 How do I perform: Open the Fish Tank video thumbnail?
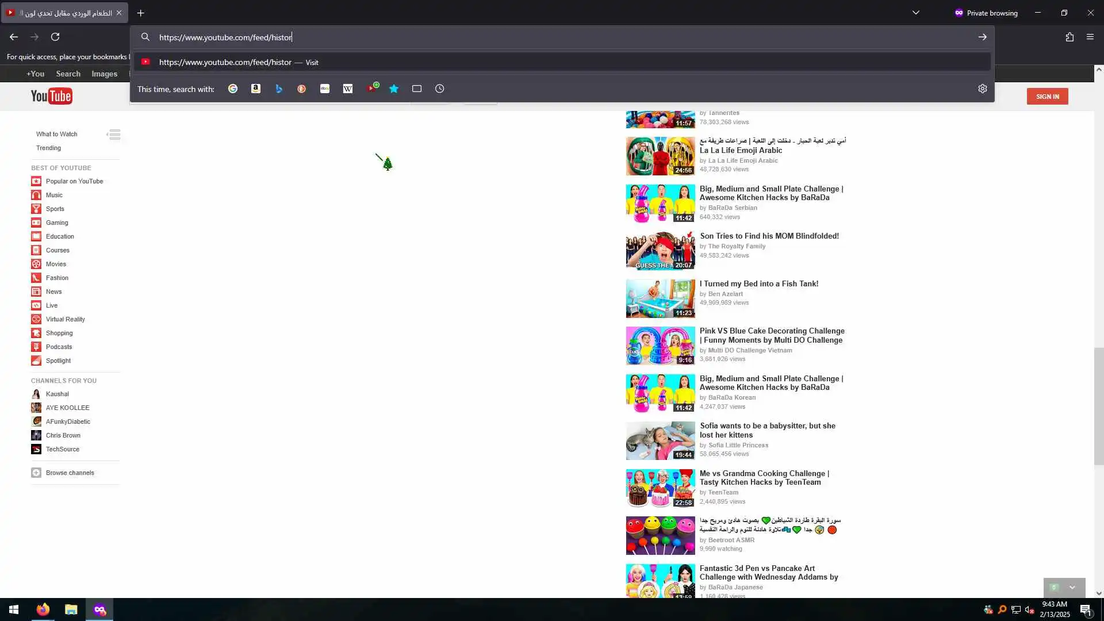point(660,298)
